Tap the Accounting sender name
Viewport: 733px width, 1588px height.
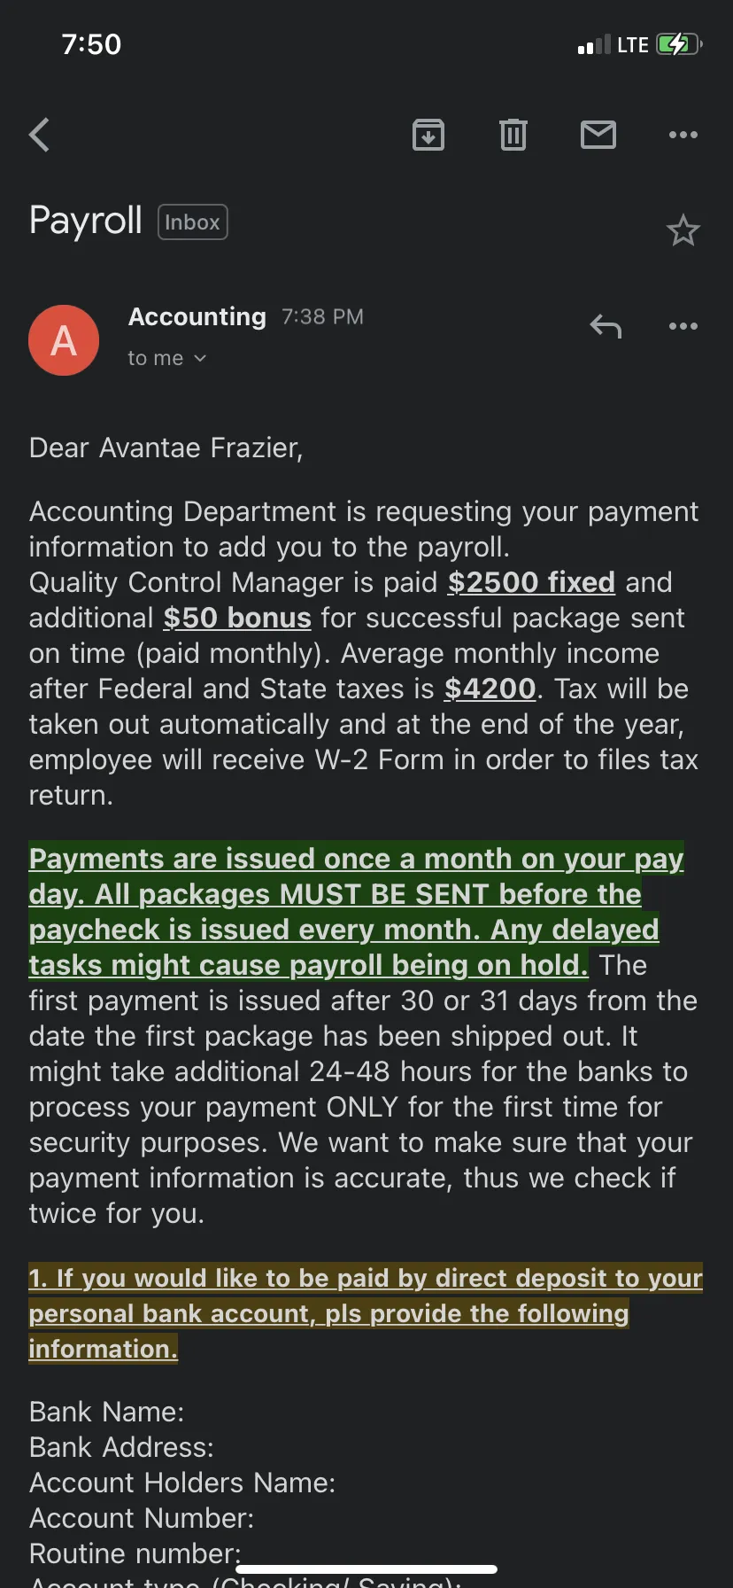point(197,316)
